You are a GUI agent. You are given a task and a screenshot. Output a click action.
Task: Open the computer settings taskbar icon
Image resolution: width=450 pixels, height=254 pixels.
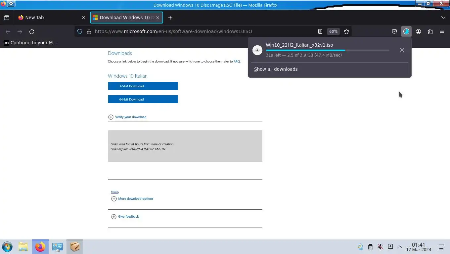click(58, 247)
